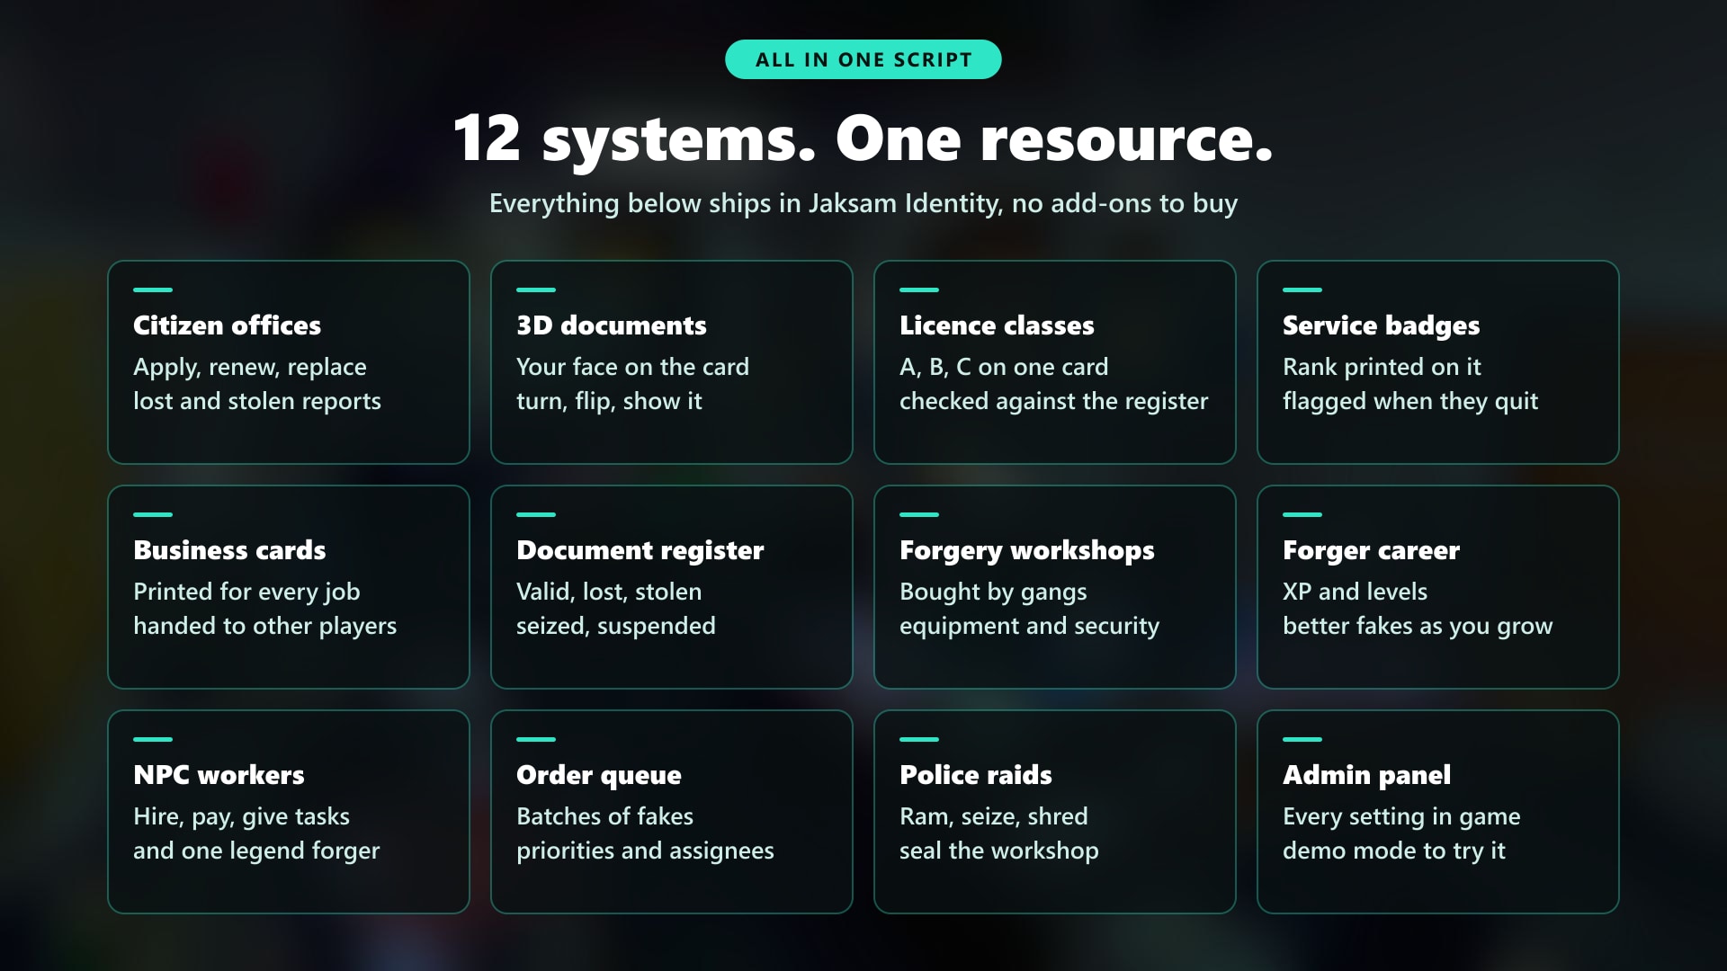The width and height of the screenshot is (1727, 971).
Task: Click the Admin panel card title
Action: click(1366, 775)
